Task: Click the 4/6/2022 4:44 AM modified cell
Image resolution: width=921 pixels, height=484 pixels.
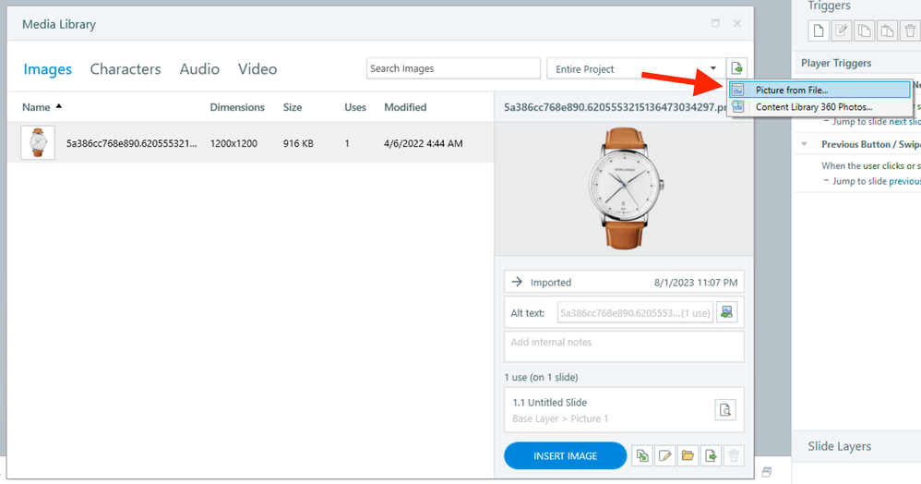Action: point(424,143)
